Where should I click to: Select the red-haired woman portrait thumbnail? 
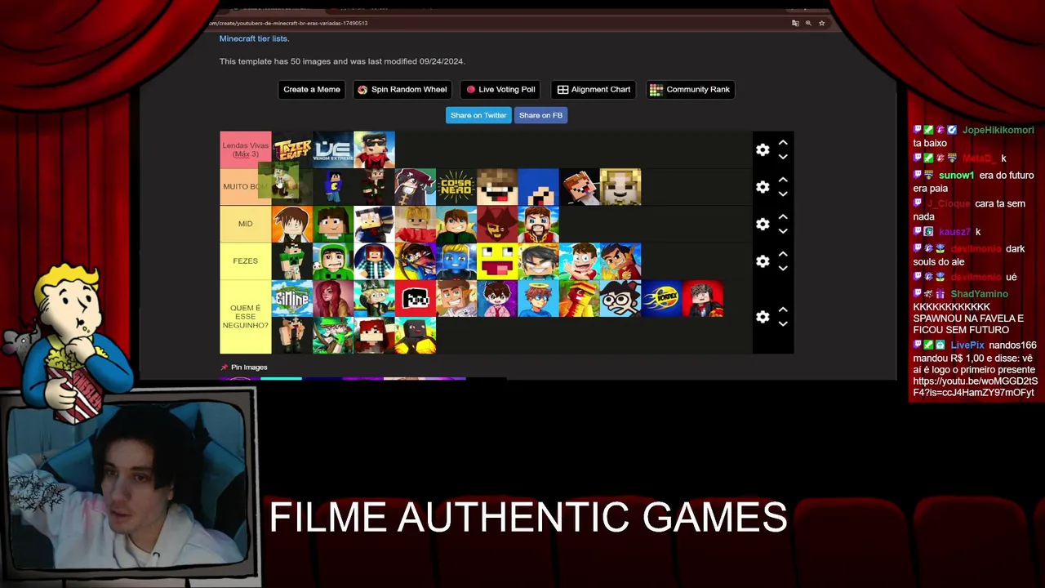coord(333,298)
